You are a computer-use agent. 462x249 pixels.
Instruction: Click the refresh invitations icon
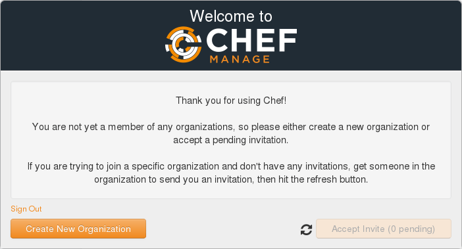pyautogui.click(x=306, y=229)
